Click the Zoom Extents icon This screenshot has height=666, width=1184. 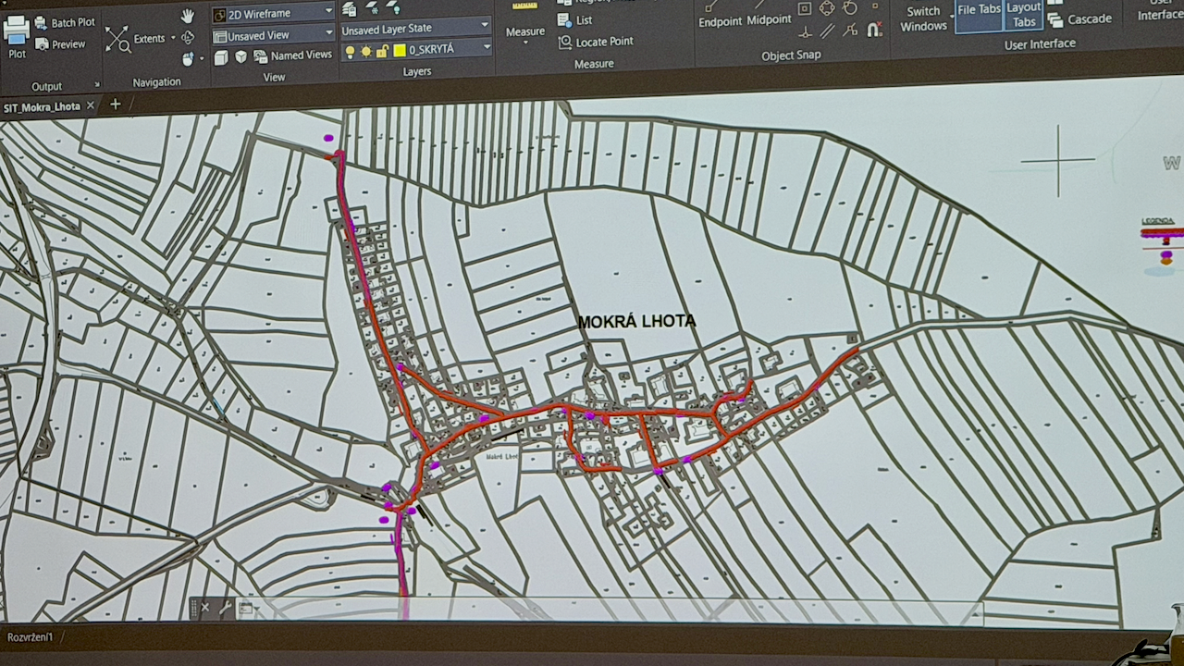point(118,39)
